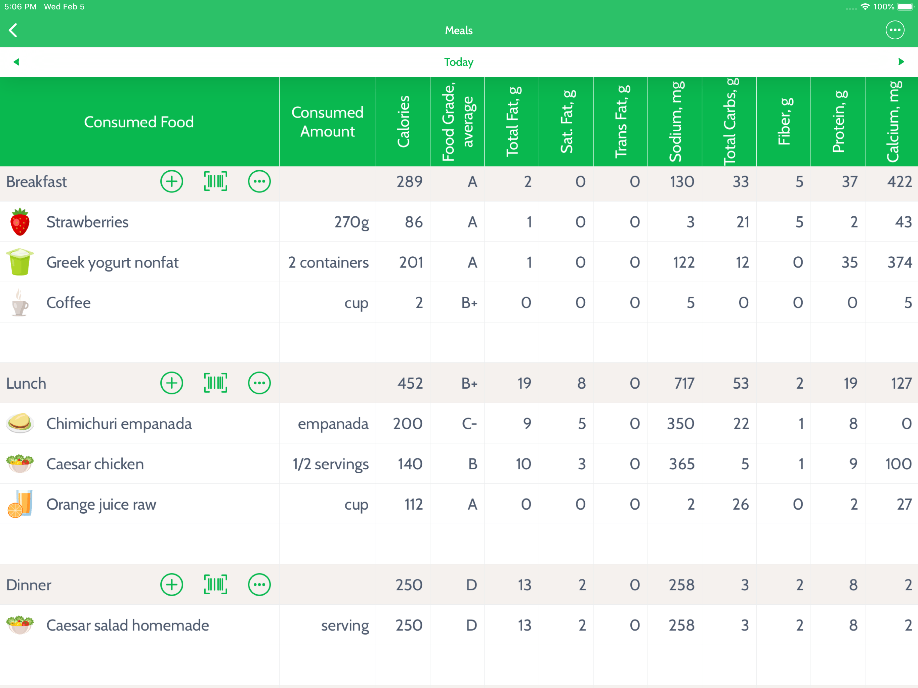918x688 pixels.
Task: Tap the Calories column header
Action: point(403,122)
